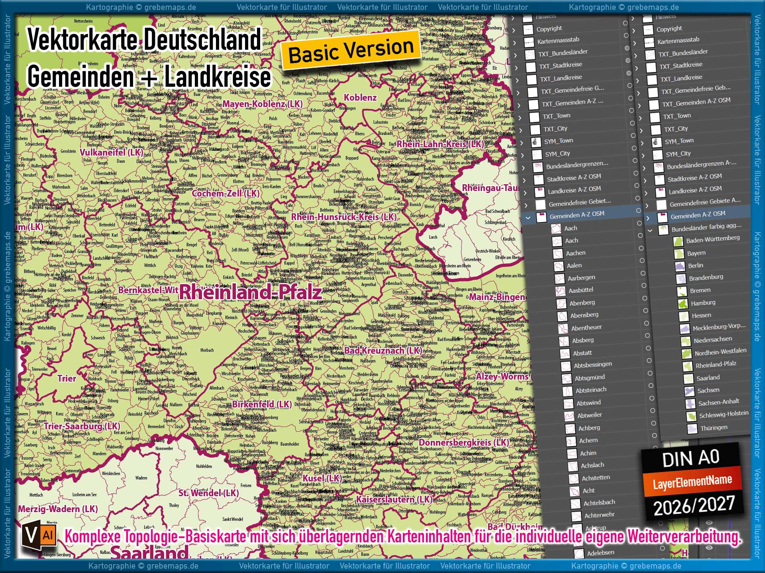Click the Bayern layer thumbnail
765x573 pixels.
click(x=679, y=254)
